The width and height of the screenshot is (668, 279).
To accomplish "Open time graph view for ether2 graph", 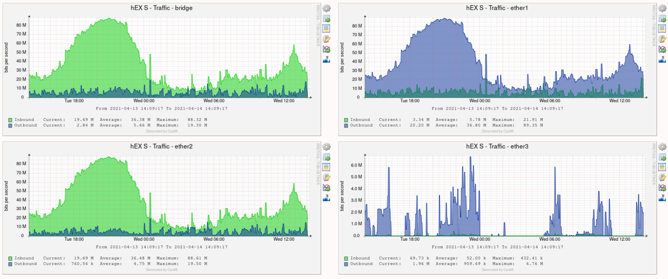I will coord(326,167).
